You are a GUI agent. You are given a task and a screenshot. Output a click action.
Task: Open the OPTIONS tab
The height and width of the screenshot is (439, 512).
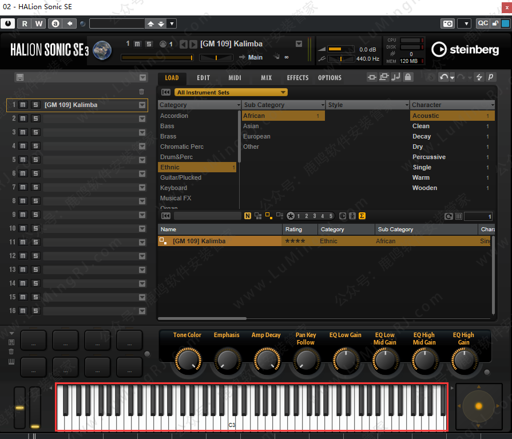point(330,78)
